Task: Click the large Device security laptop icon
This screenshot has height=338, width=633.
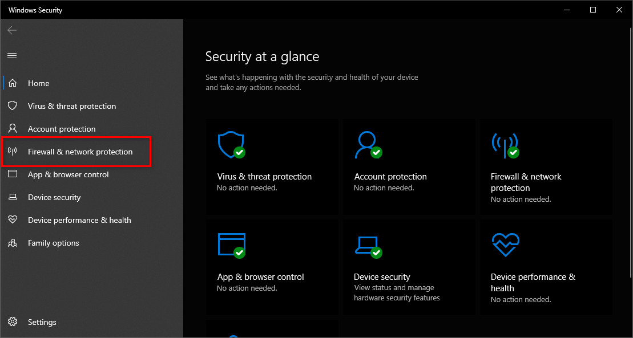Action: 368,246
